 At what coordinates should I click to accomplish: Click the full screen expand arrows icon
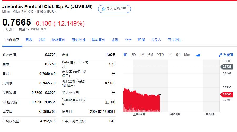coord(220,55)
